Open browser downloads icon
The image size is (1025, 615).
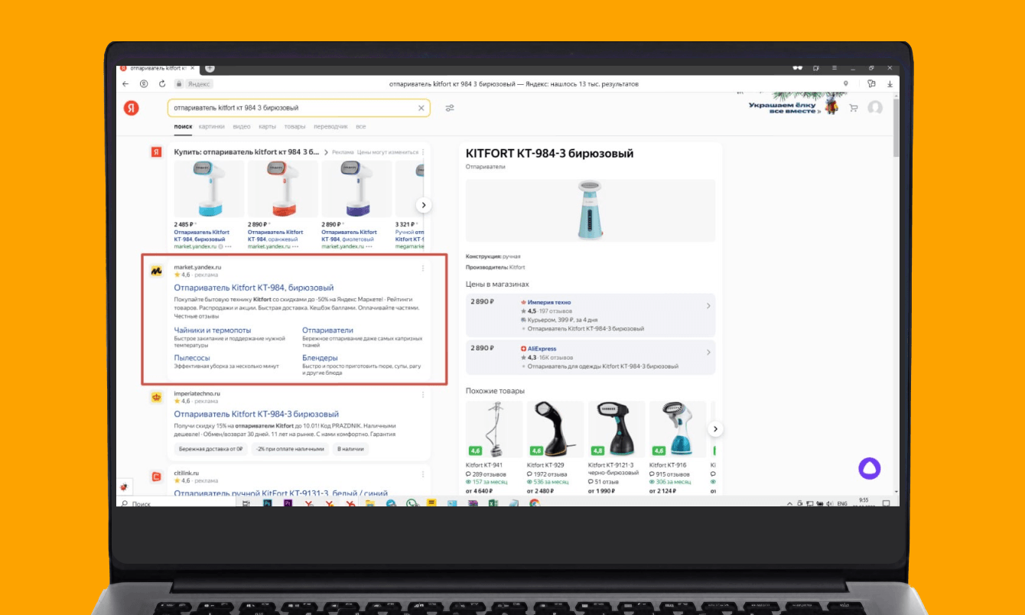click(x=890, y=83)
